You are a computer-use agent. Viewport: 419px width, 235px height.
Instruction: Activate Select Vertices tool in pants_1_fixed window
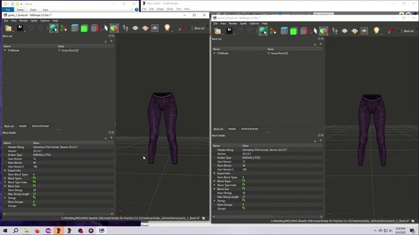point(64,28)
